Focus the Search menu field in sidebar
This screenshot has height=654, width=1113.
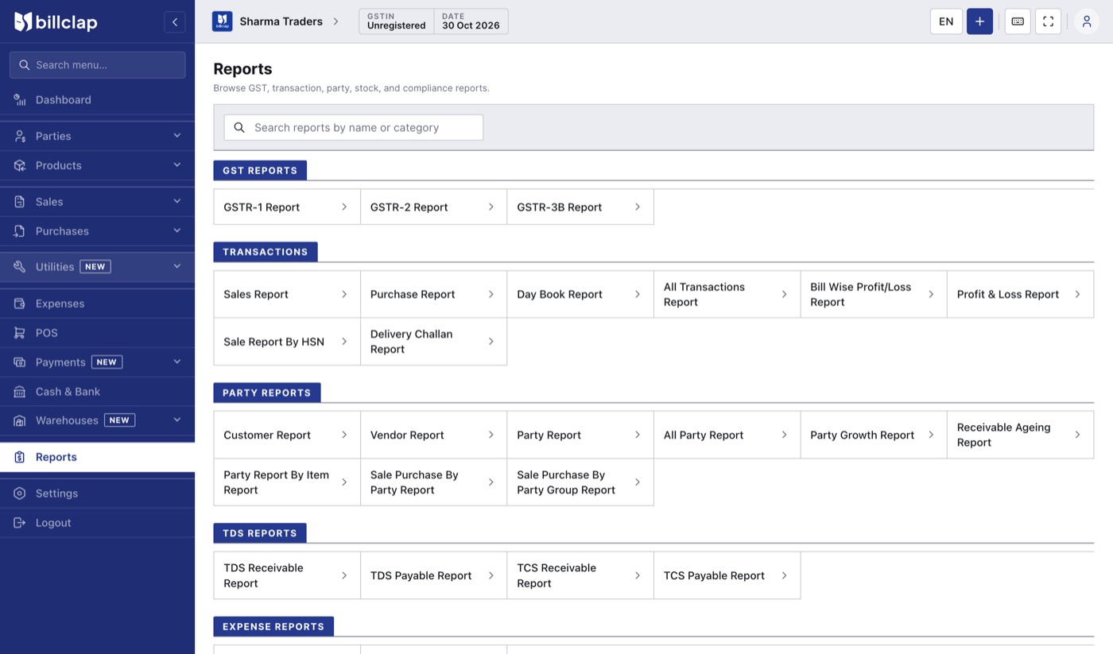click(x=97, y=65)
